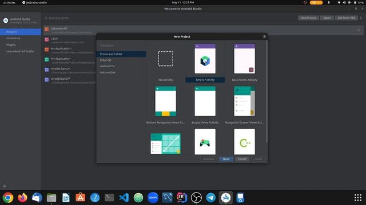Launch Visual Studio Code from the dock
Image resolution: width=366 pixels, height=205 pixels.
[124, 198]
